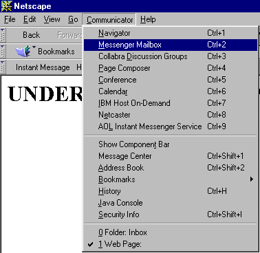The width and height of the screenshot is (260, 253).
Task: Select the Conference menu item
Action: coord(171,80)
